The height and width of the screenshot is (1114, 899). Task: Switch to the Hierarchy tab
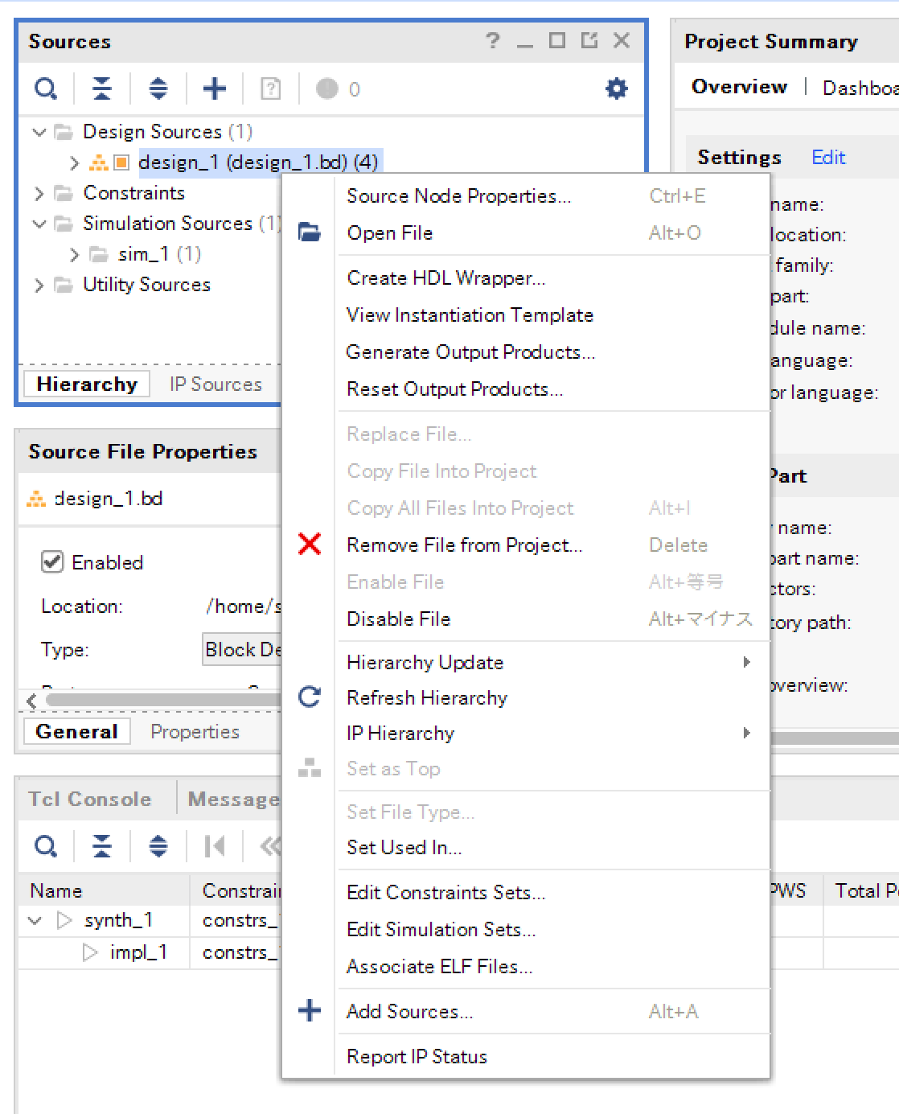point(87,384)
